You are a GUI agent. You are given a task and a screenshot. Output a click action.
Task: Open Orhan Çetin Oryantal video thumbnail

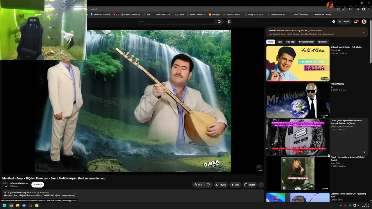(298, 137)
